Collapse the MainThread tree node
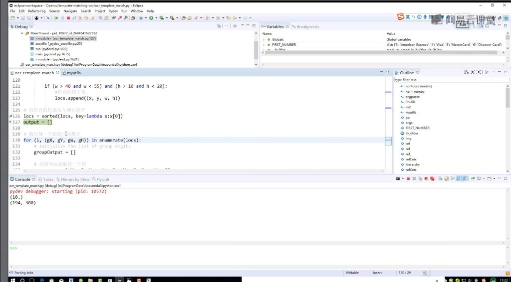 [22, 33]
